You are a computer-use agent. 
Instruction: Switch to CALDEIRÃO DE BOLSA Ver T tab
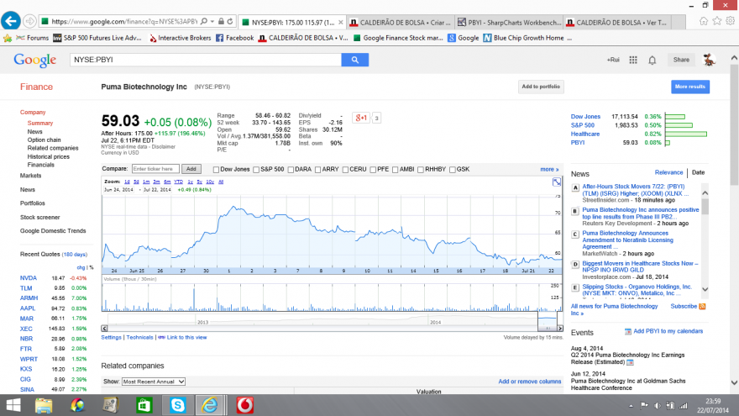(617, 22)
